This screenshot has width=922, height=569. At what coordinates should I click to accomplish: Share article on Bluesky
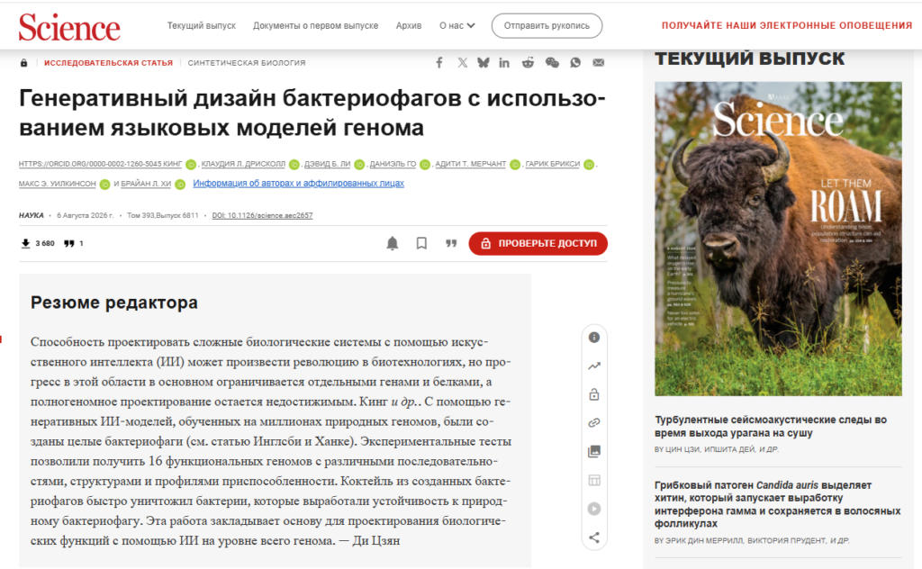(484, 62)
